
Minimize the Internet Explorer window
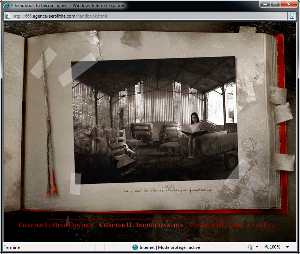coord(265,4)
